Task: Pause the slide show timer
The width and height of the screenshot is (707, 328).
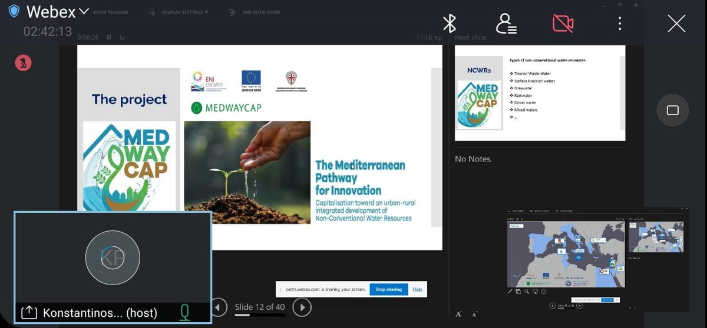Action: (x=109, y=37)
